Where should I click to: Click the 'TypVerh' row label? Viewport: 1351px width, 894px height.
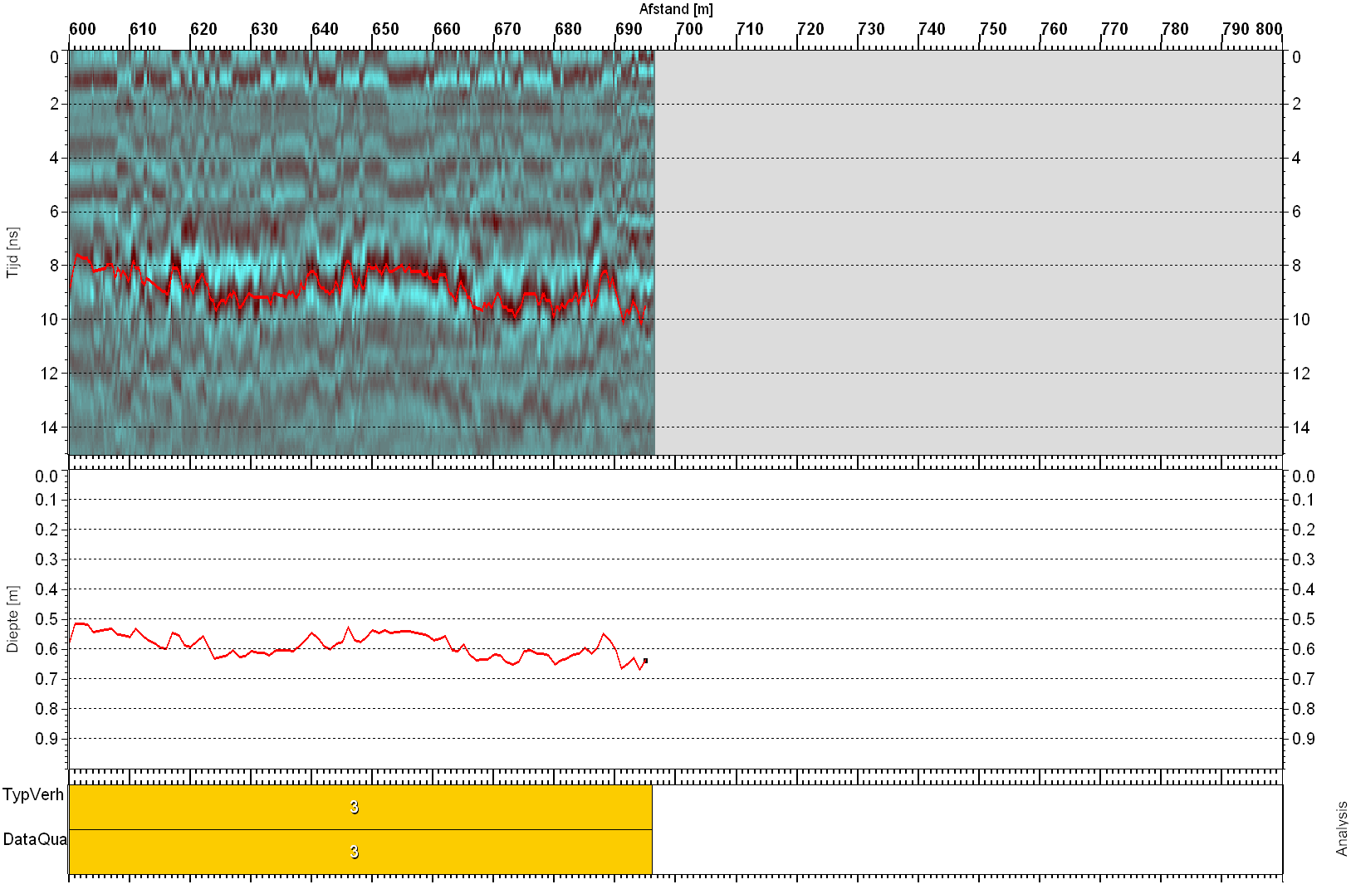click(33, 794)
